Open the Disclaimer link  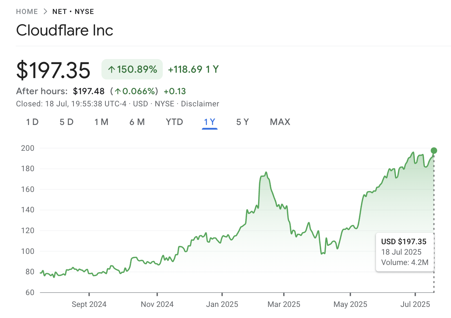[200, 104]
